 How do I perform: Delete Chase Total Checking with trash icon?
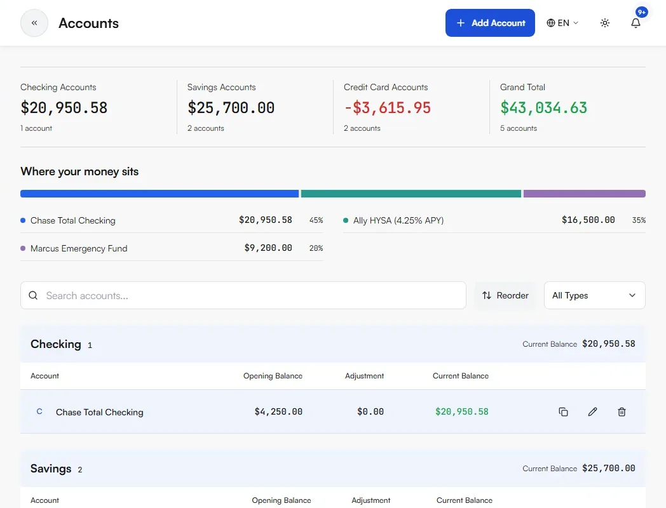coord(622,411)
